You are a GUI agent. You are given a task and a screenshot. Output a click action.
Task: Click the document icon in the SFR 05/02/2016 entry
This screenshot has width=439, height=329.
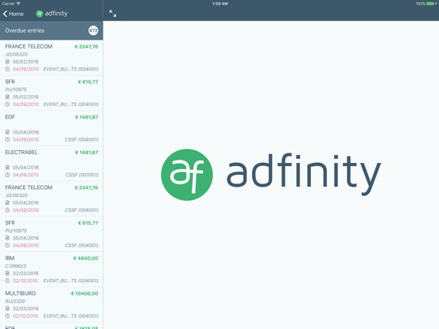tap(8, 97)
